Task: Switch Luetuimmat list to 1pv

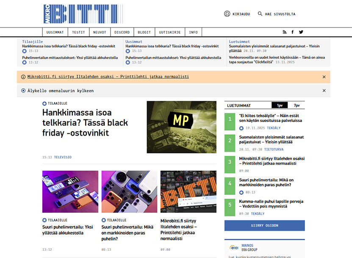Action: (x=280, y=105)
